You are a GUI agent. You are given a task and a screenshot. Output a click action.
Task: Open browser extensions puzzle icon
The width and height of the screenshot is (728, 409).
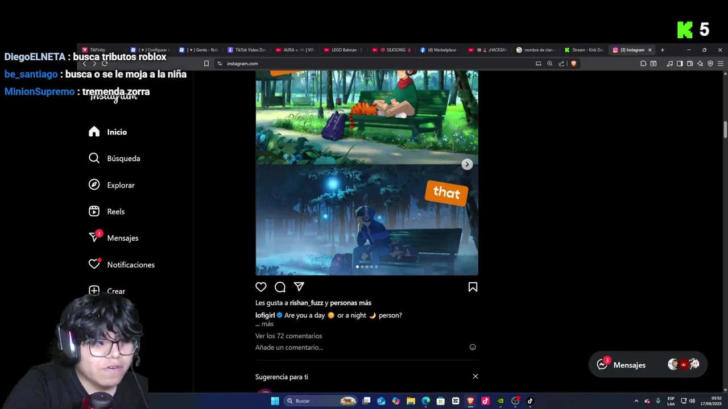(643, 64)
